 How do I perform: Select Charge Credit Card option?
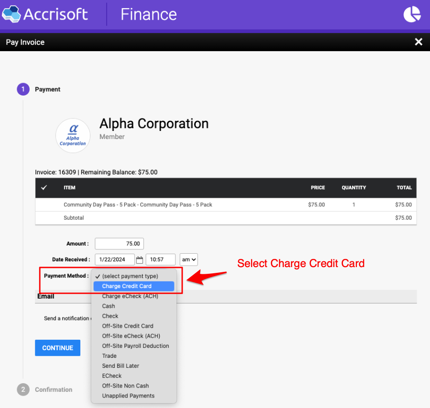(x=127, y=286)
